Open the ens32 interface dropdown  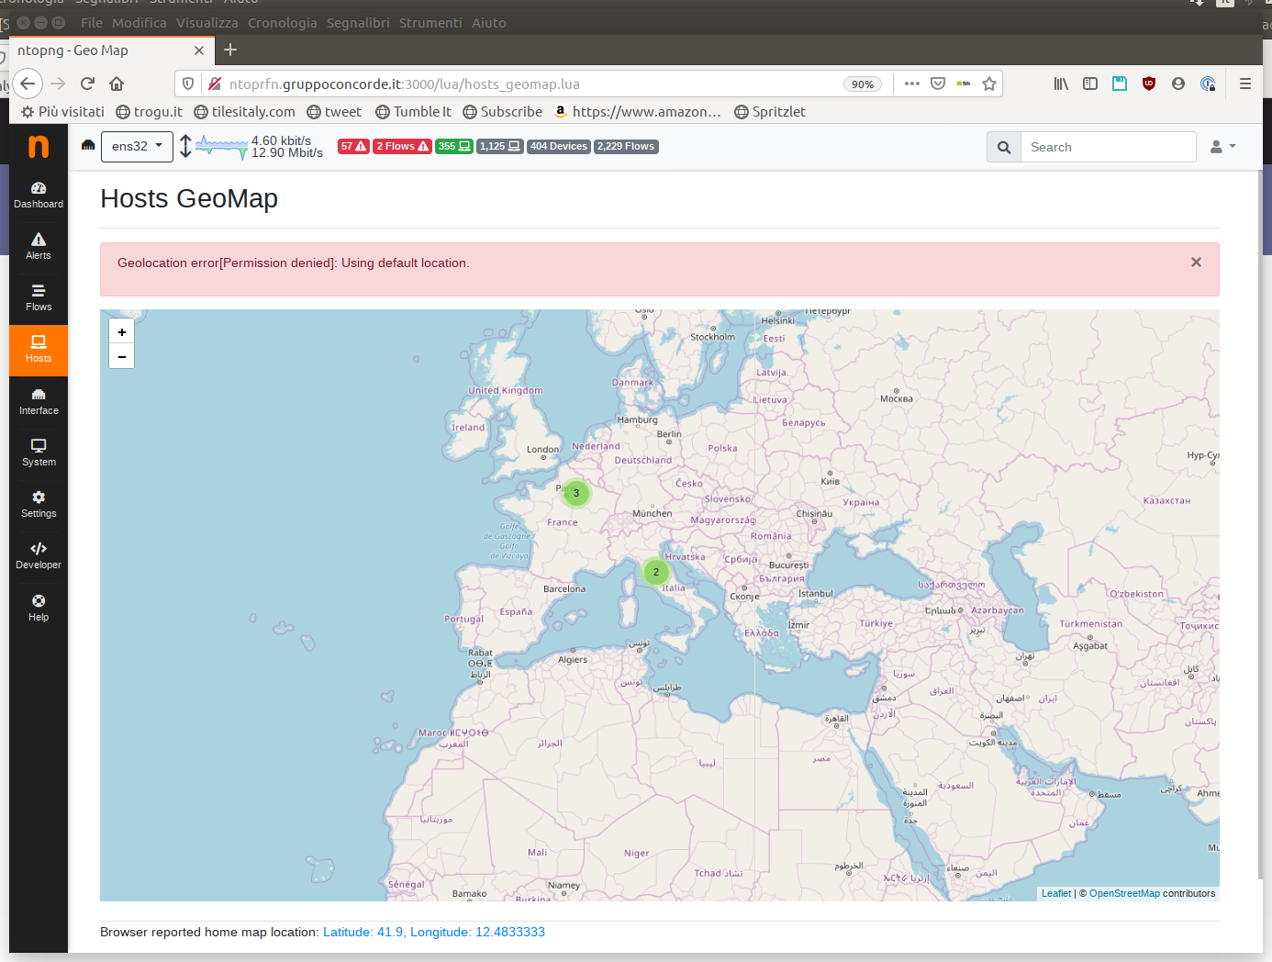(x=137, y=146)
